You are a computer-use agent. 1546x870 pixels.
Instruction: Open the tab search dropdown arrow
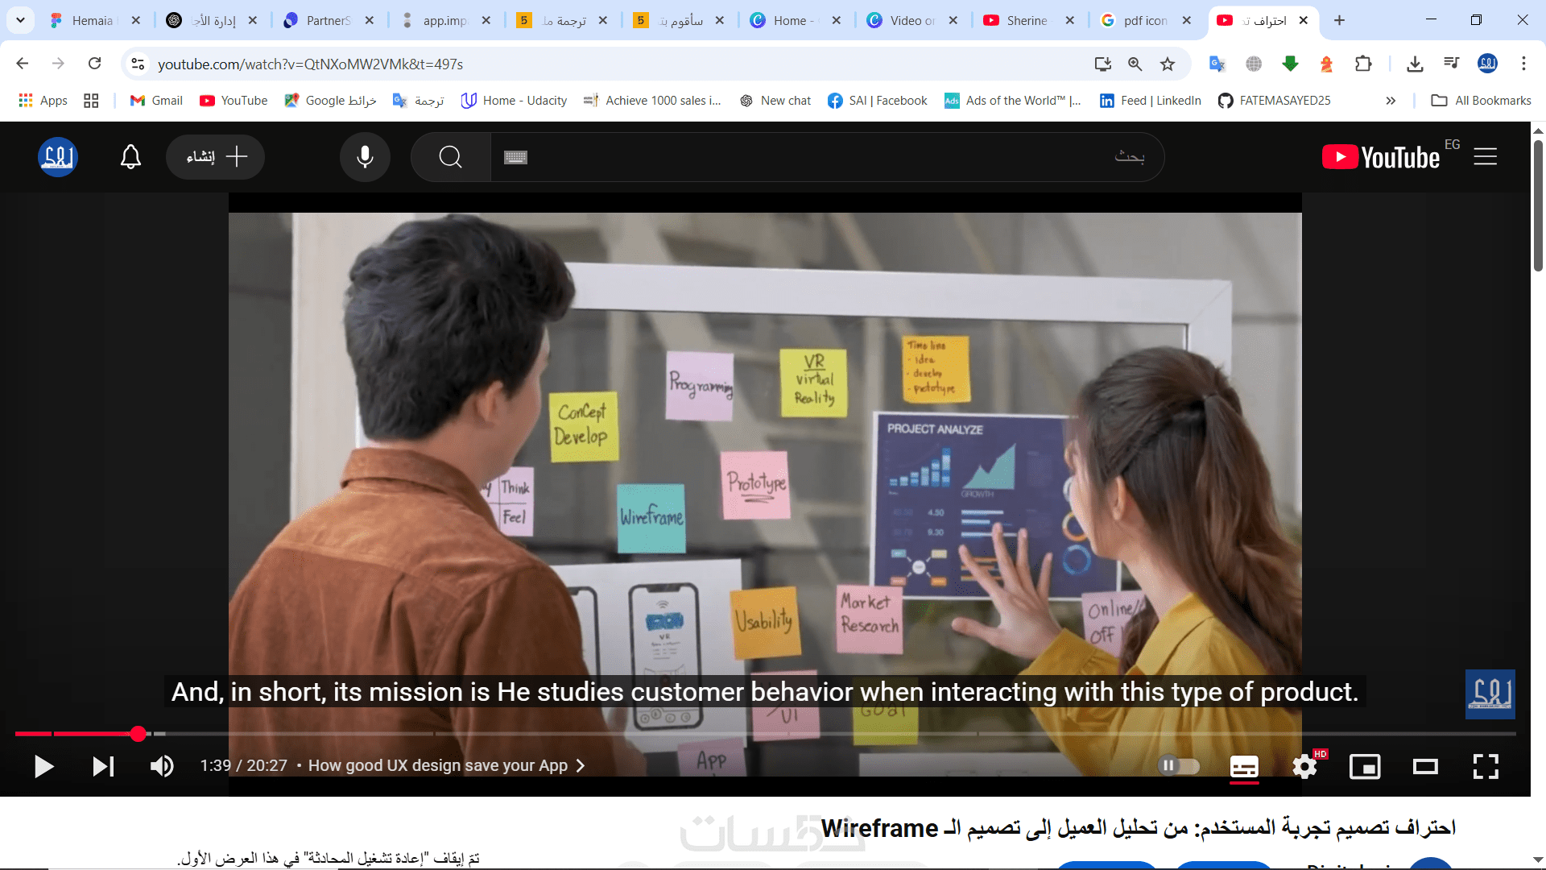(x=20, y=20)
